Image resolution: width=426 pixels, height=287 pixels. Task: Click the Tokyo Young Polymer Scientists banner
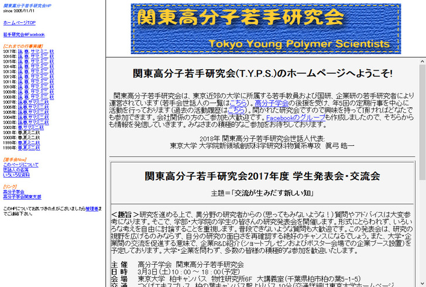click(266, 28)
